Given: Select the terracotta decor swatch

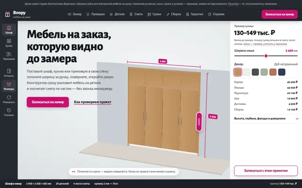Looking at the screenshot, I should (x=273, y=72).
